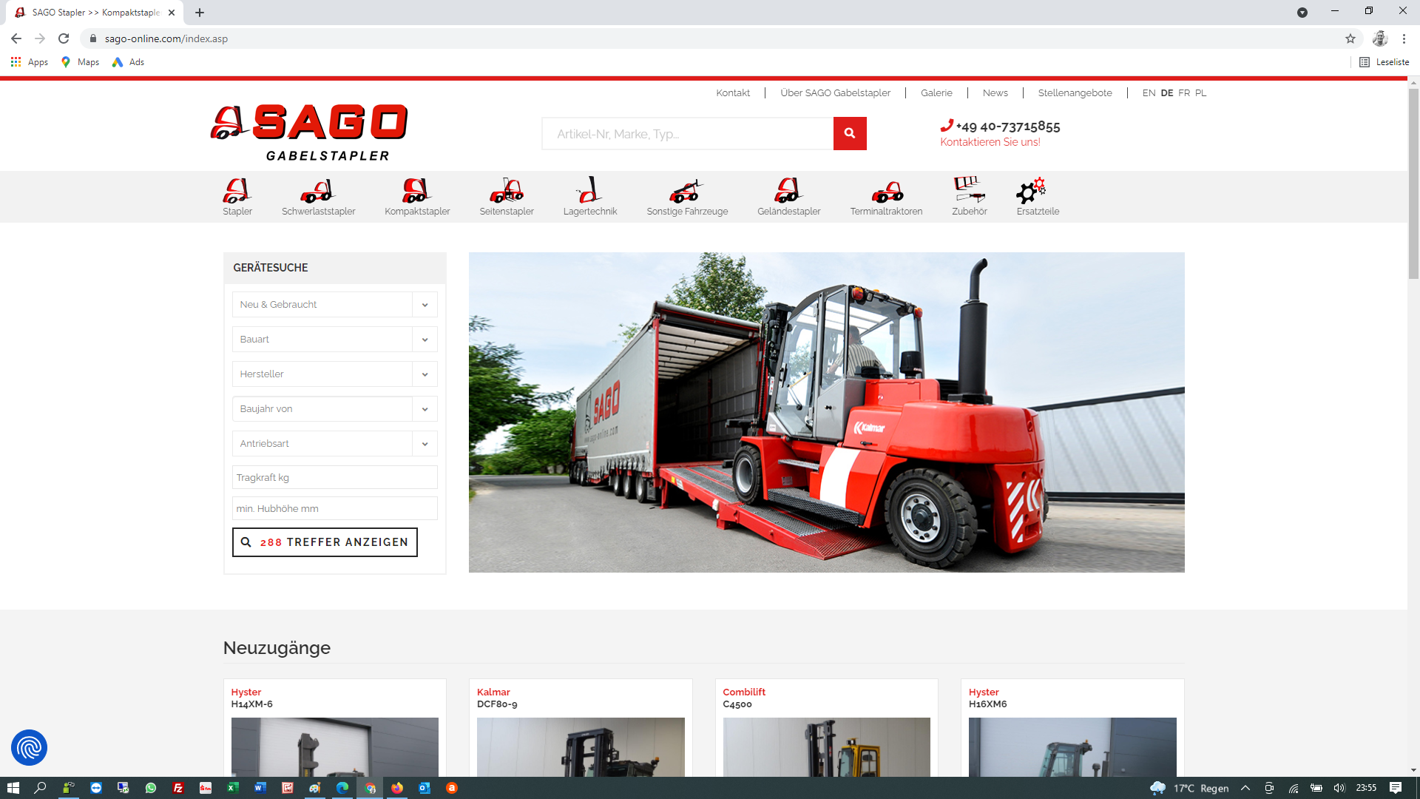Viewport: 1420px width, 799px height.
Task: Open a new browser tab
Action: (x=200, y=13)
